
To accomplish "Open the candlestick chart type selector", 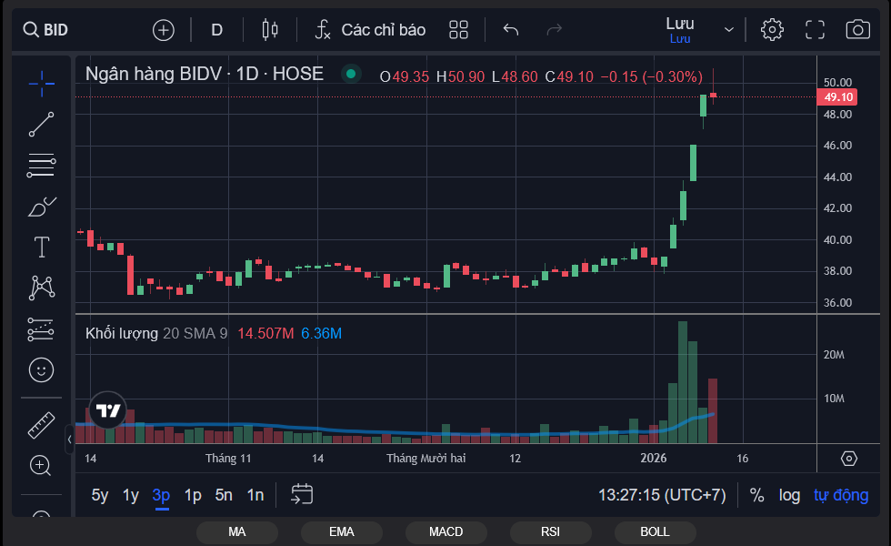I will coord(269,30).
